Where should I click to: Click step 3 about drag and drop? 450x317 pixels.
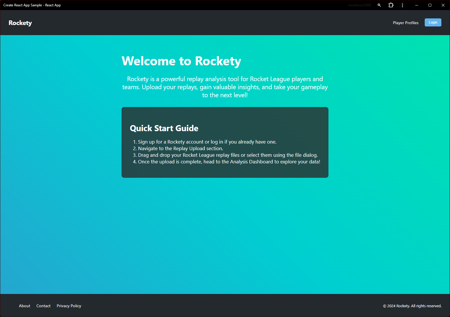click(x=228, y=155)
